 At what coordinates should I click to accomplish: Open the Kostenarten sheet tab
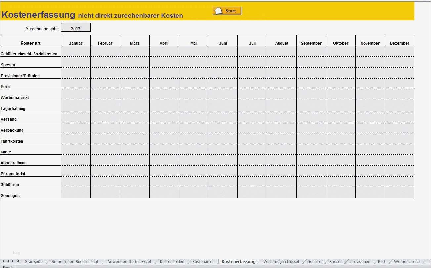tap(203, 261)
